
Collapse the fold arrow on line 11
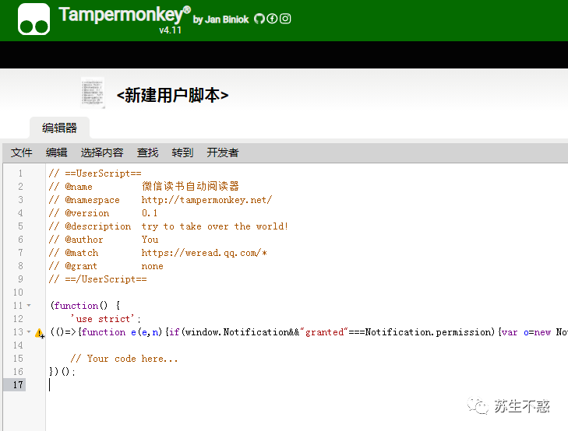(x=29, y=306)
